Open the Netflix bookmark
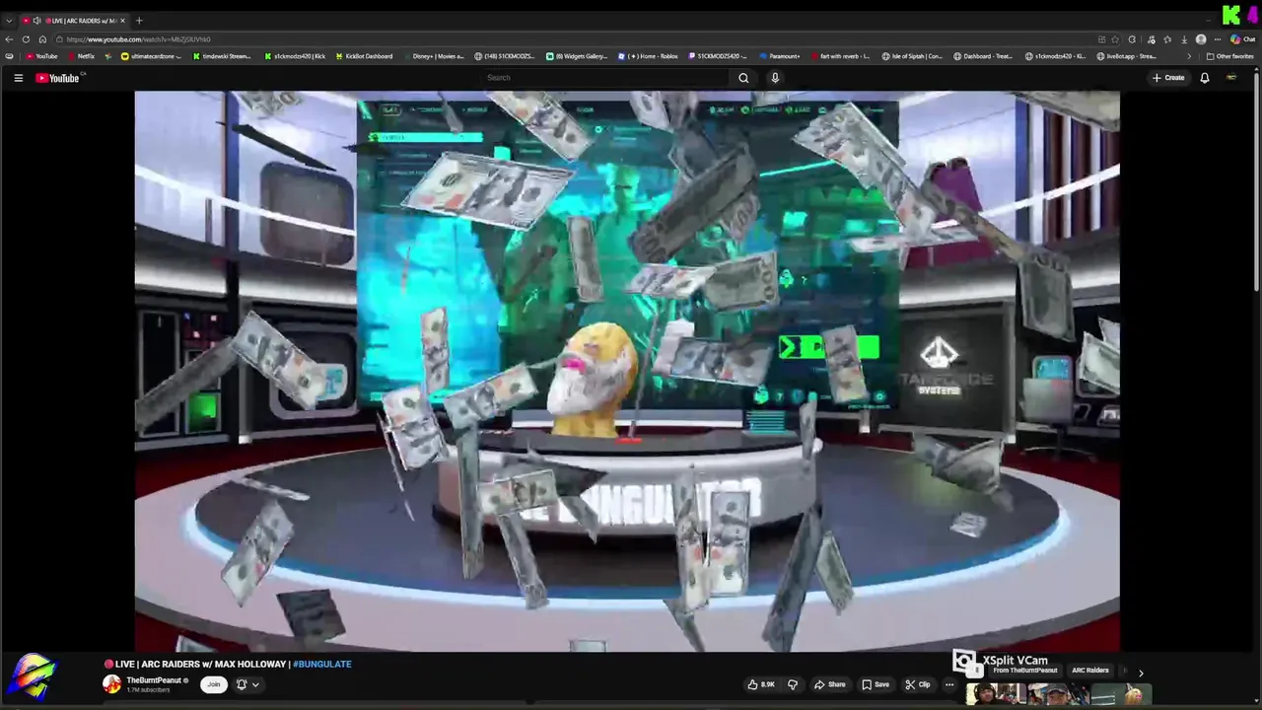This screenshot has height=710, width=1262. tap(81, 56)
